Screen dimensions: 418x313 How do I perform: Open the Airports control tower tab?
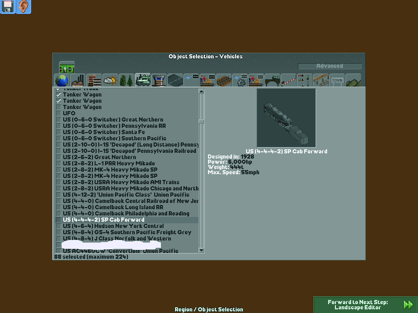[x=159, y=80]
